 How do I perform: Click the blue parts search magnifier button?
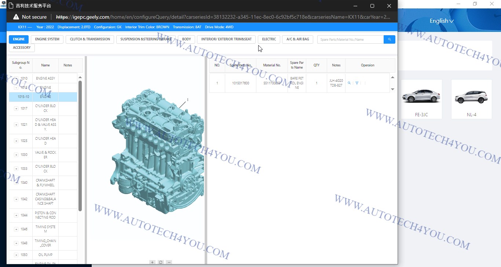[389, 39]
